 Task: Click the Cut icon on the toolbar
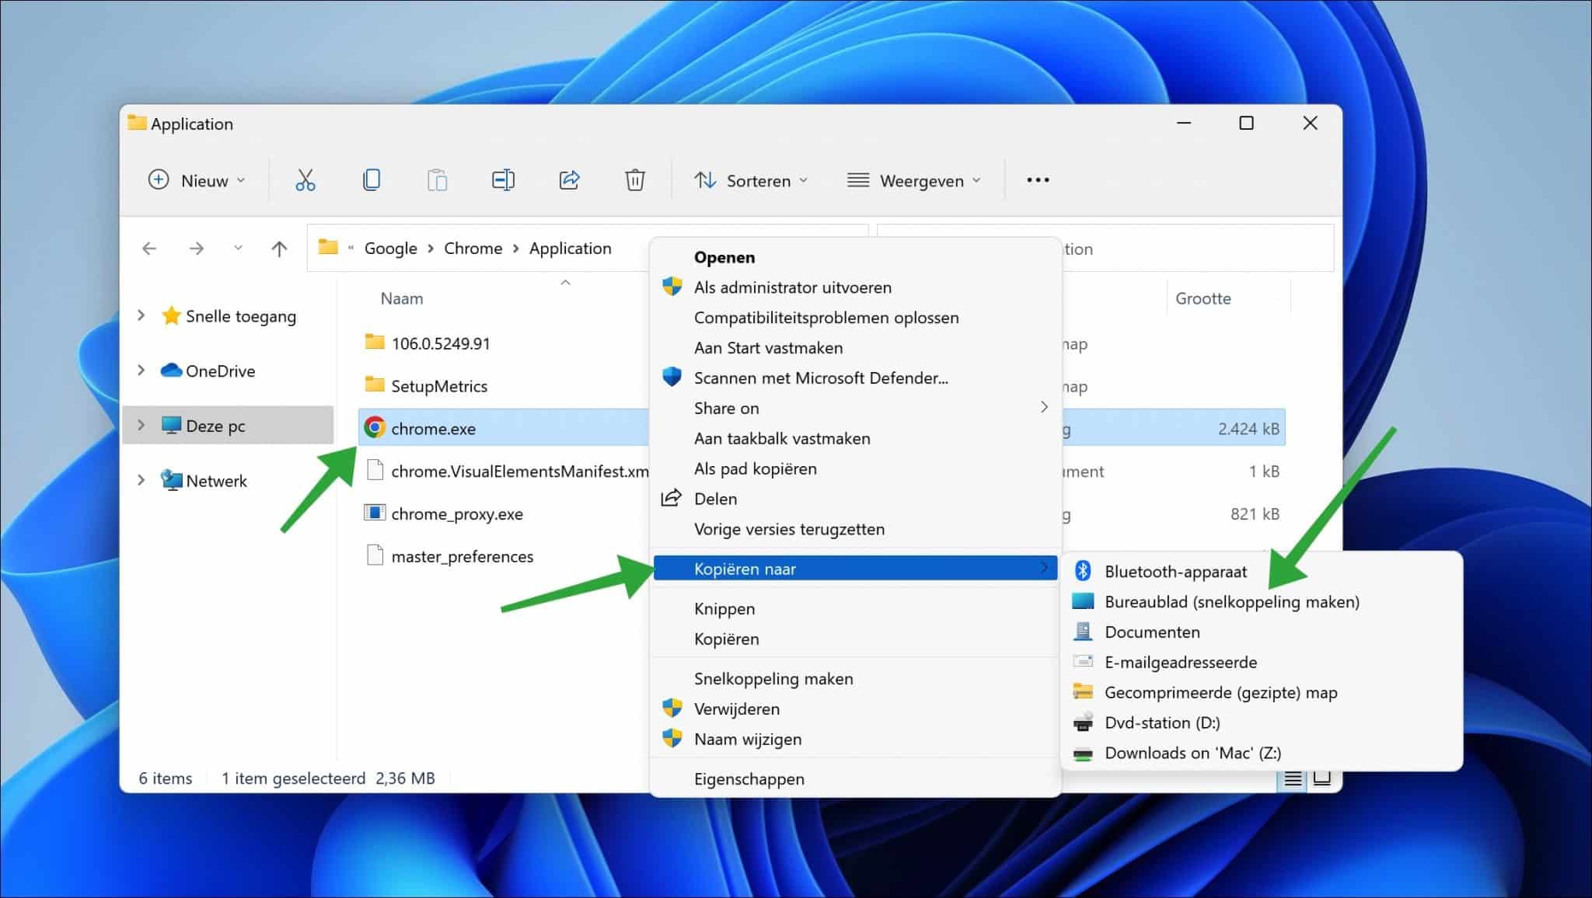(x=305, y=179)
